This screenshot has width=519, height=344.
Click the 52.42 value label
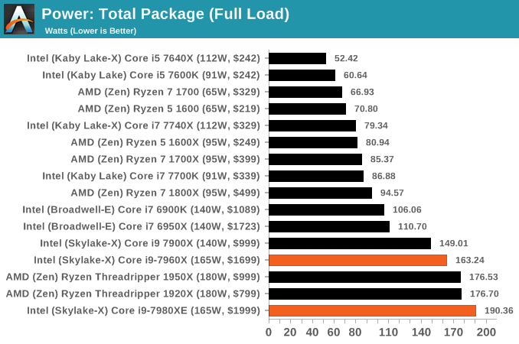(346, 59)
